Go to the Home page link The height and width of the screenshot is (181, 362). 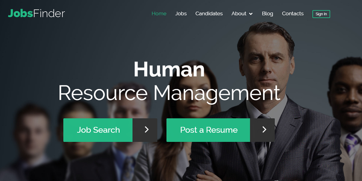159,14
